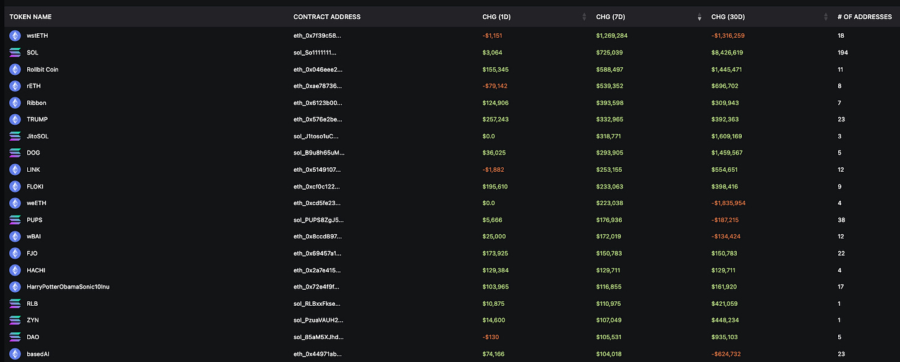Select the basedAI token name
Viewport: 900px width, 362px height.
pos(38,353)
